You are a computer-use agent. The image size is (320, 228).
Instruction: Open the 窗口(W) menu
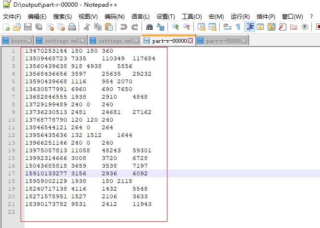pos(293,16)
